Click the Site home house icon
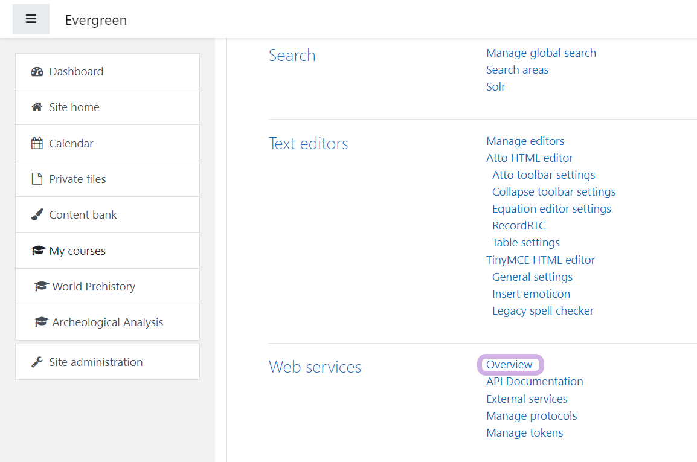This screenshot has height=462, width=697. pos(37,107)
